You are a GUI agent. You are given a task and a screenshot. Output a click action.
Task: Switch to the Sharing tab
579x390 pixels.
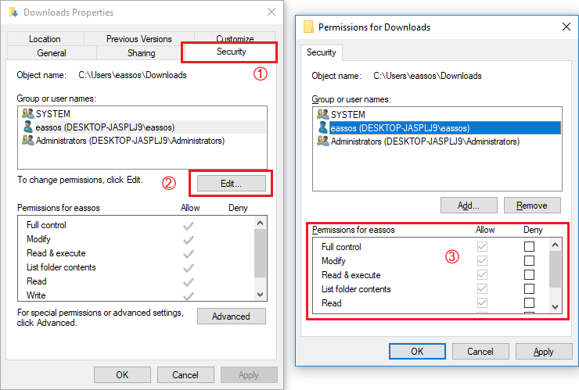142,53
